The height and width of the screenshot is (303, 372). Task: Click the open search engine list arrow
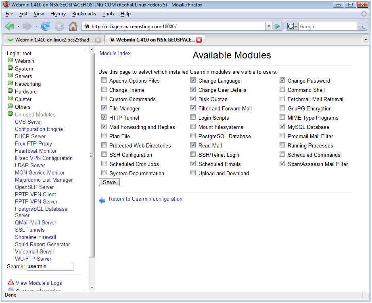(296, 27)
